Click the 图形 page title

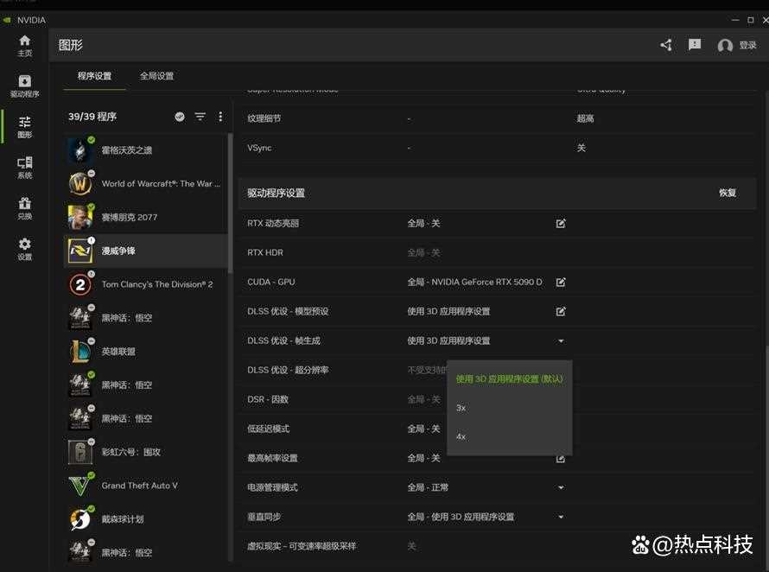point(71,45)
